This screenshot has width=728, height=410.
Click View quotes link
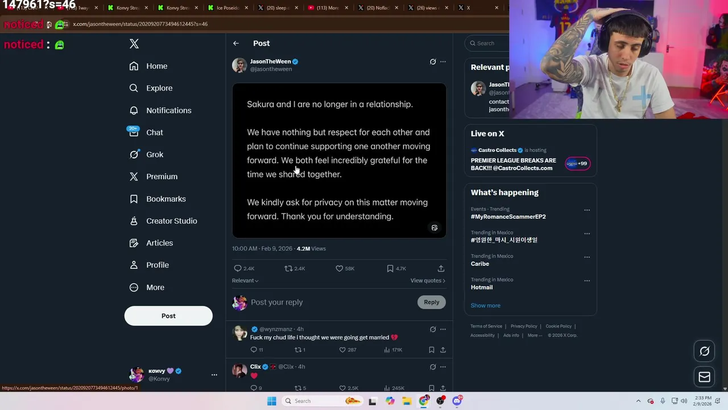pos(428,281)
